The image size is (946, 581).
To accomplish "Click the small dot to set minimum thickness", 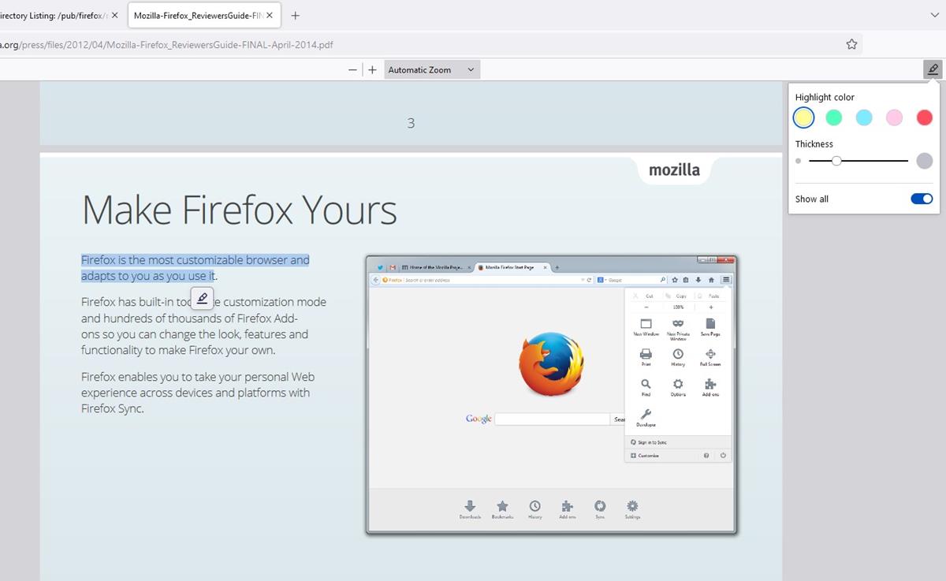I will 798,160.
